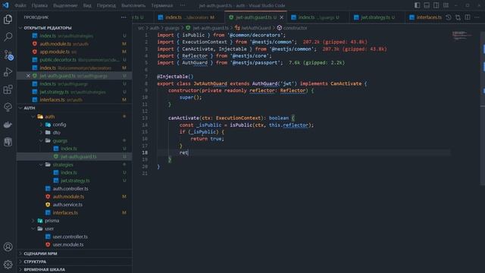The height and width of the screenshot is (273, 485).
Task: Split the editor to the right
Action: pos(468,17)
